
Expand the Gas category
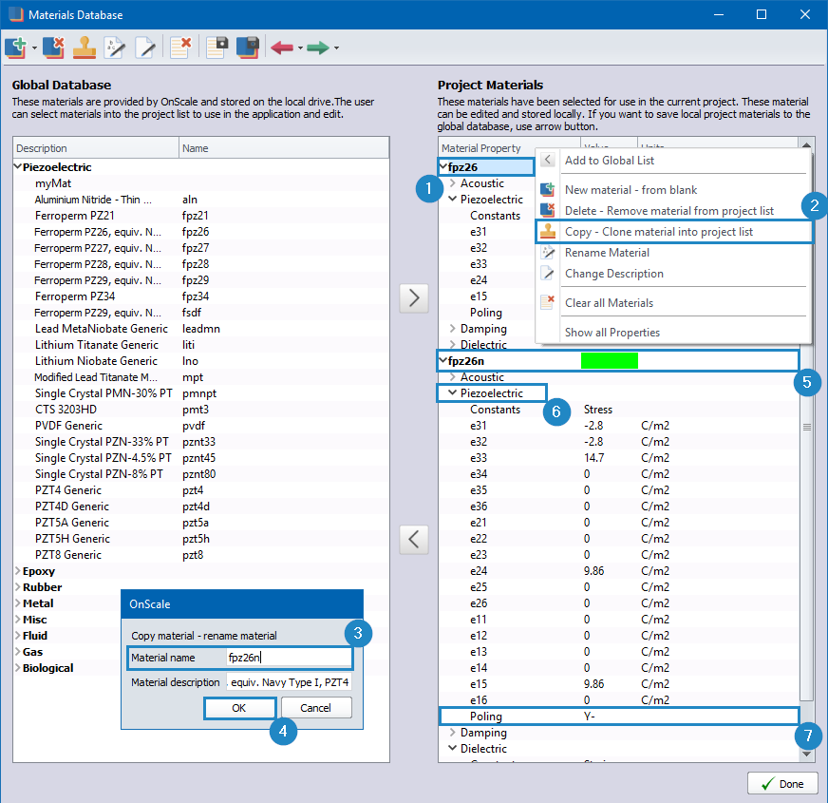[17, 652]
